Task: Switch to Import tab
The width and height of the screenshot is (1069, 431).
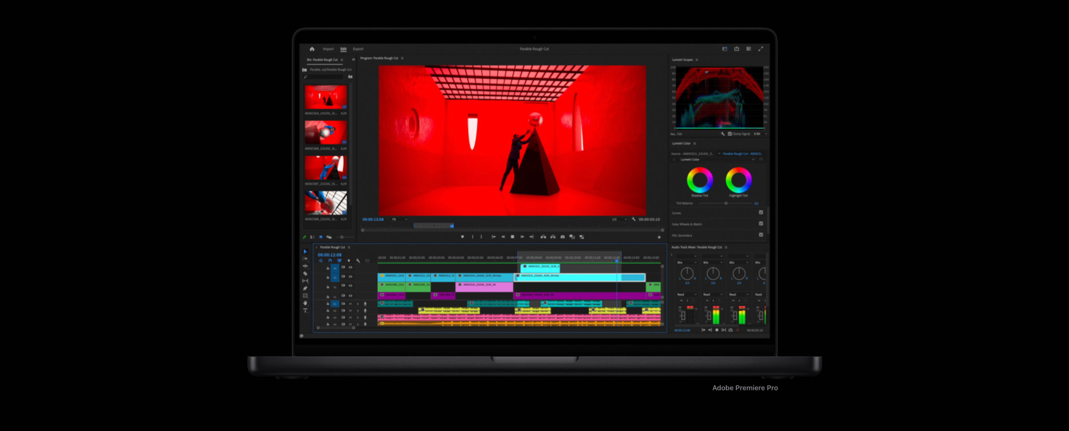Action: coord(328,49)
